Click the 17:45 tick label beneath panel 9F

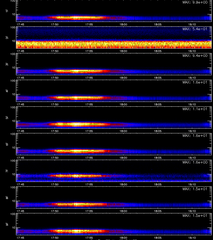[x=20, y=238]
